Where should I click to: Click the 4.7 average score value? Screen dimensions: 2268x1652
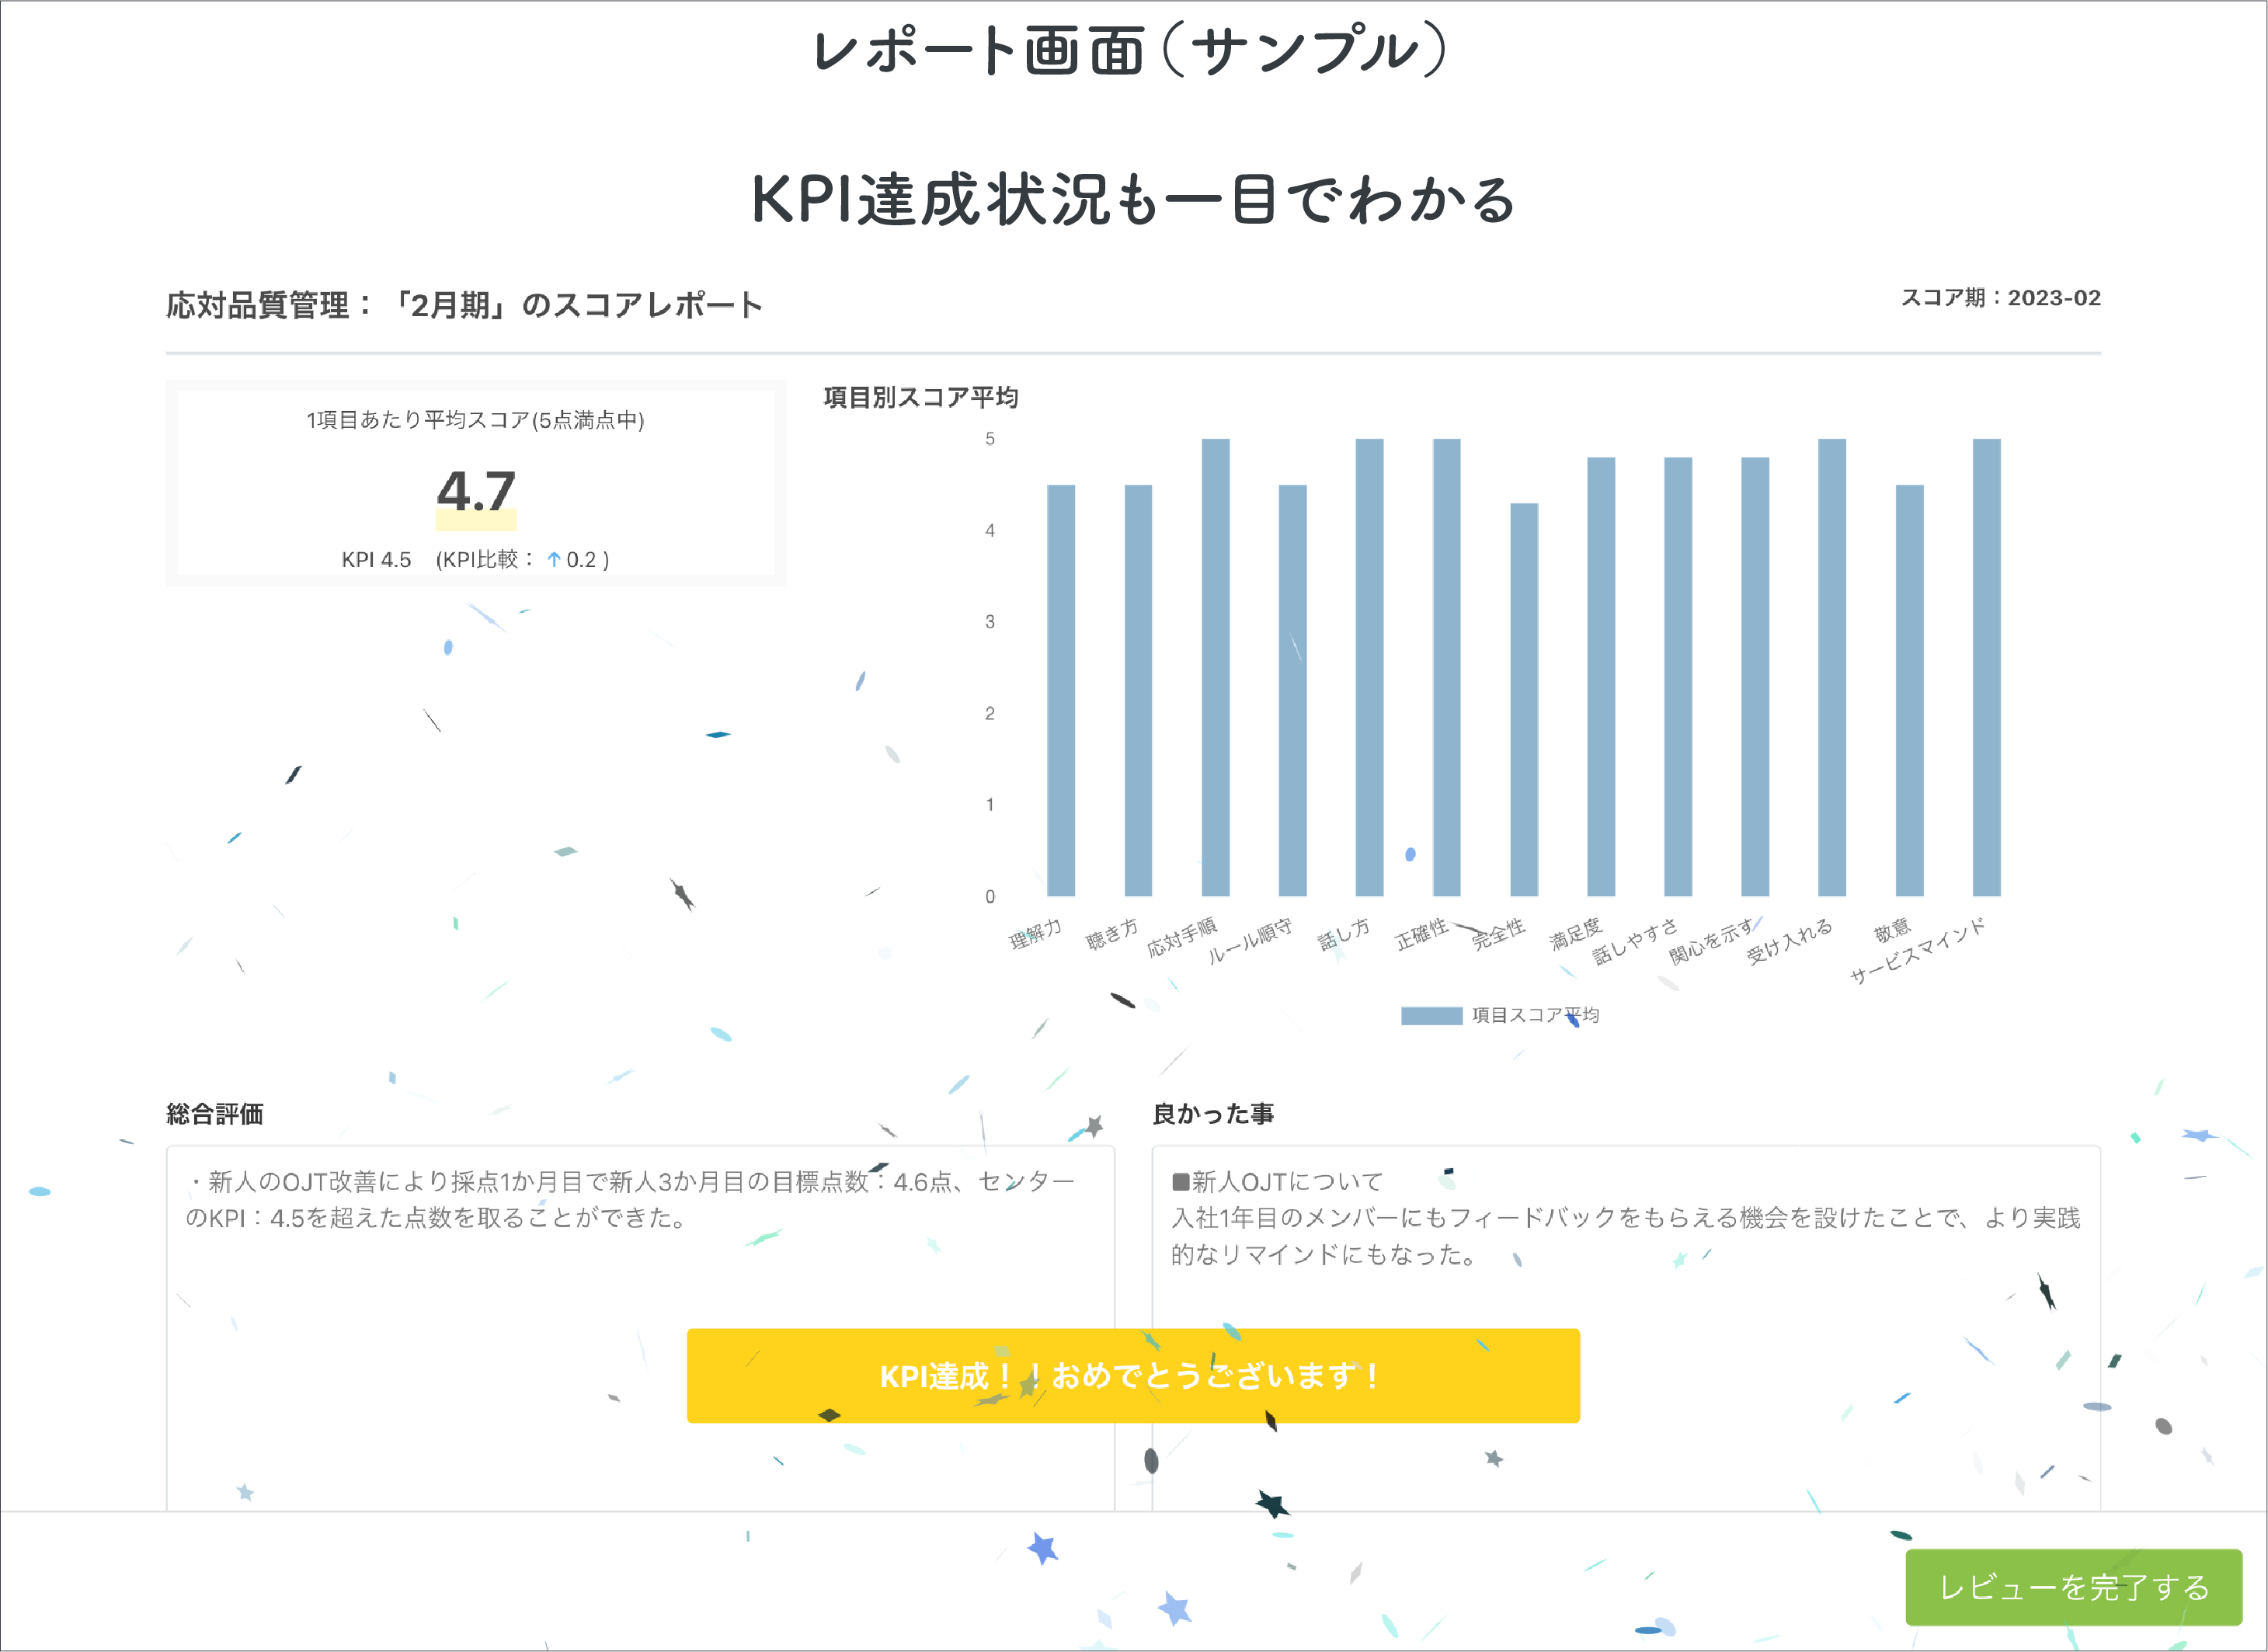tap(476, 491)
